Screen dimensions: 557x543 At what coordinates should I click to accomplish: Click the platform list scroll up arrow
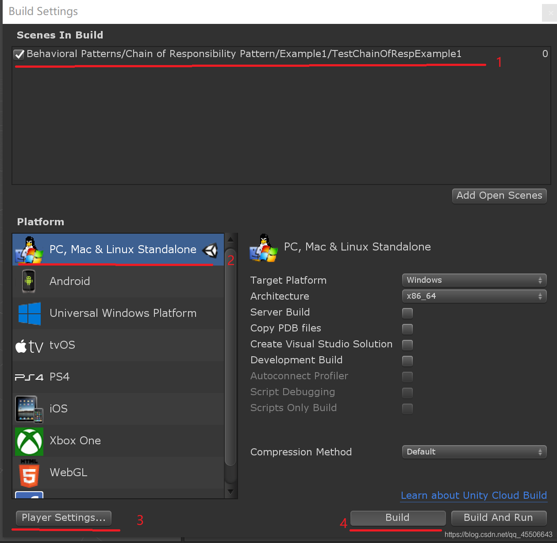click(230, 239)
